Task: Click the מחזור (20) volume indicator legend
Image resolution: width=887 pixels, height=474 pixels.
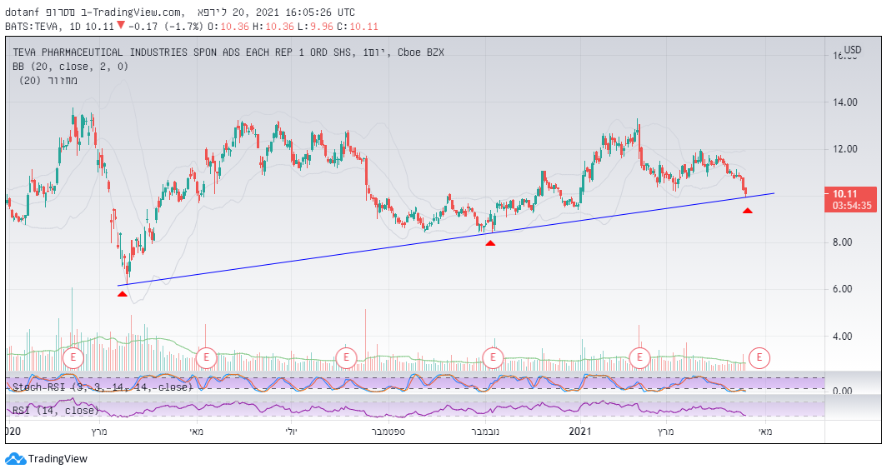Action: click(48, 80)
